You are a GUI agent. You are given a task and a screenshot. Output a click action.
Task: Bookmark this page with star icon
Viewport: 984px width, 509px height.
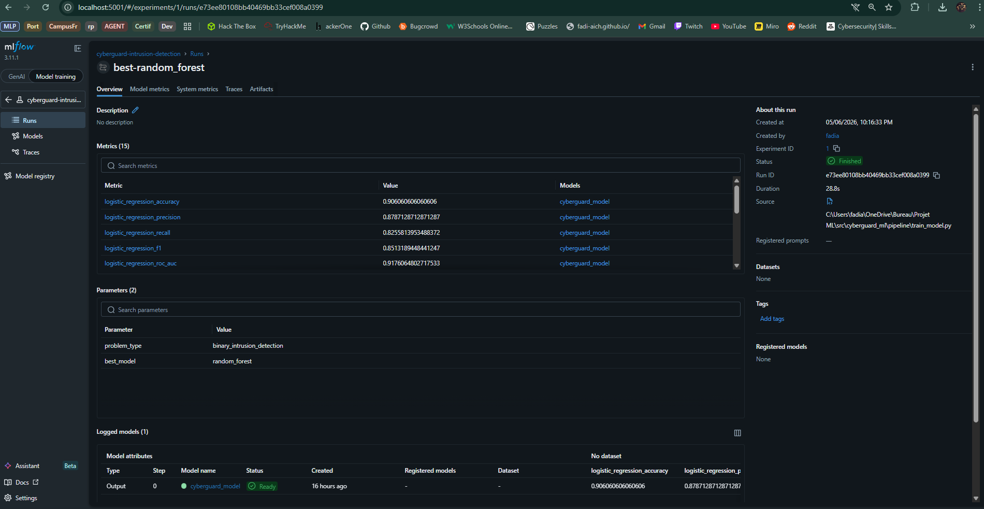(889, 7)
